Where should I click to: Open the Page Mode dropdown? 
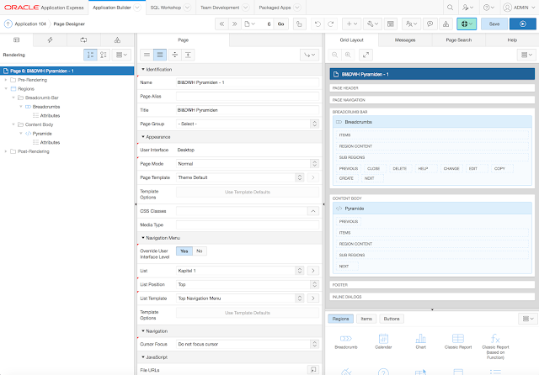coord(248,164)
